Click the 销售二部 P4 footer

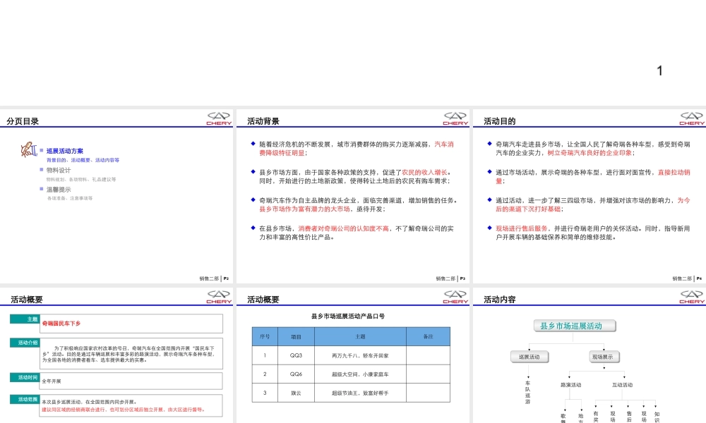coord(687,278)
